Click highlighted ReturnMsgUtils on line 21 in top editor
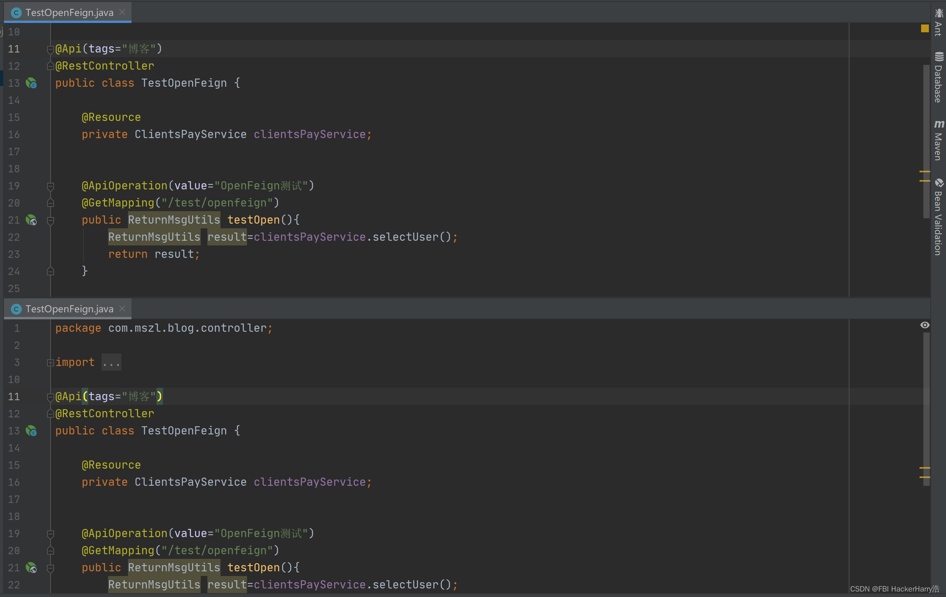The image size is (946, 597). click(174, 220)
